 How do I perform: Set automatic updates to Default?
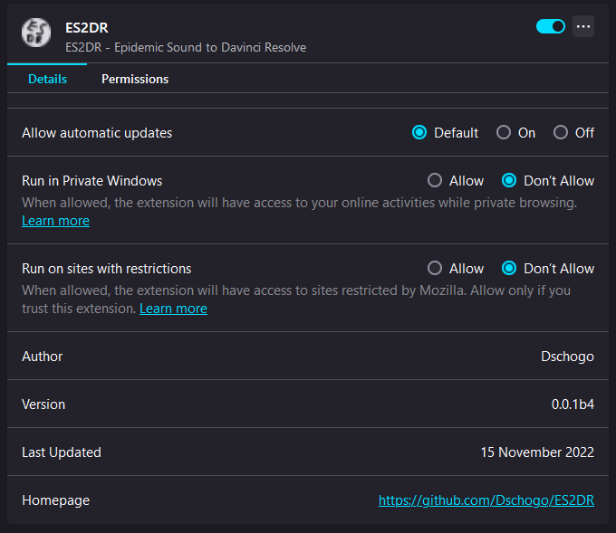point(419,132)
